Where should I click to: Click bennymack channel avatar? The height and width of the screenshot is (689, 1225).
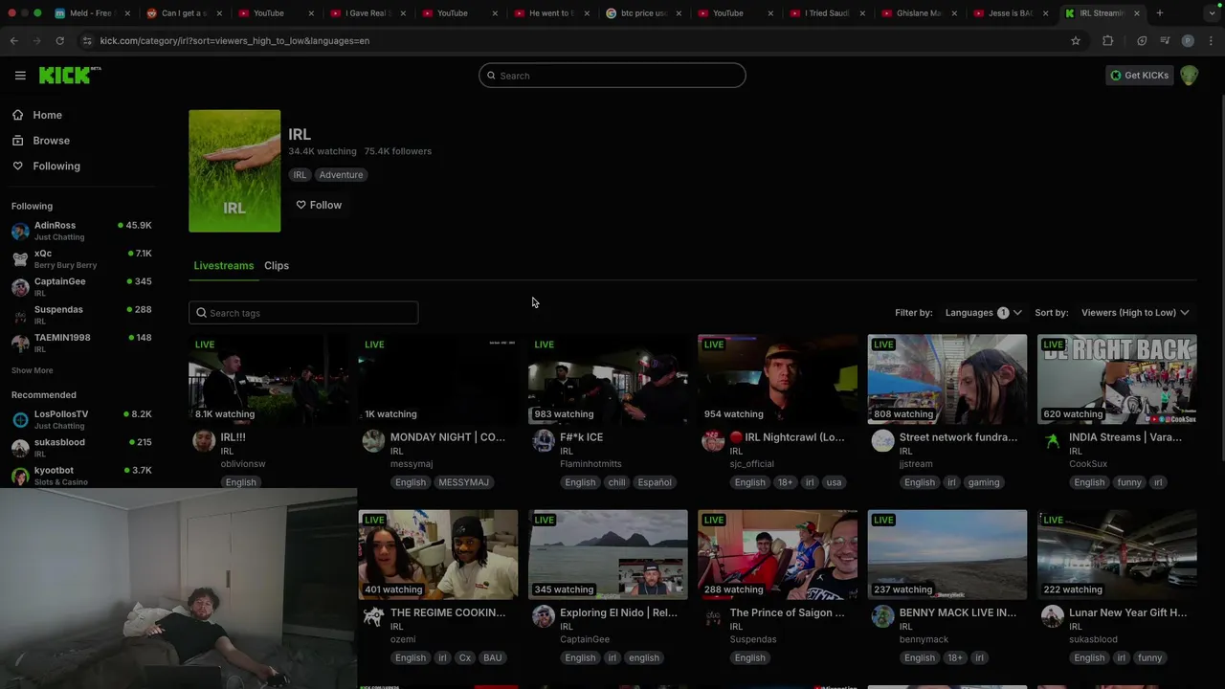[x=882, y=616]
